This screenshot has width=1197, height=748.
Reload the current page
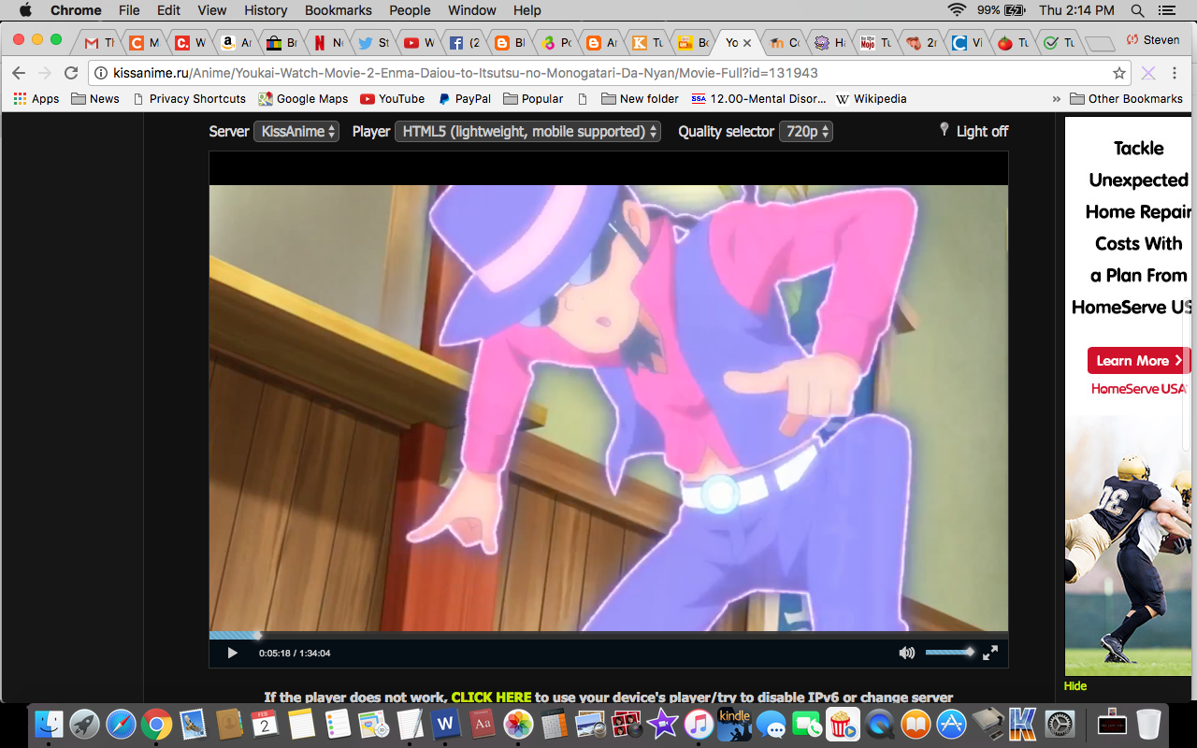71,73
